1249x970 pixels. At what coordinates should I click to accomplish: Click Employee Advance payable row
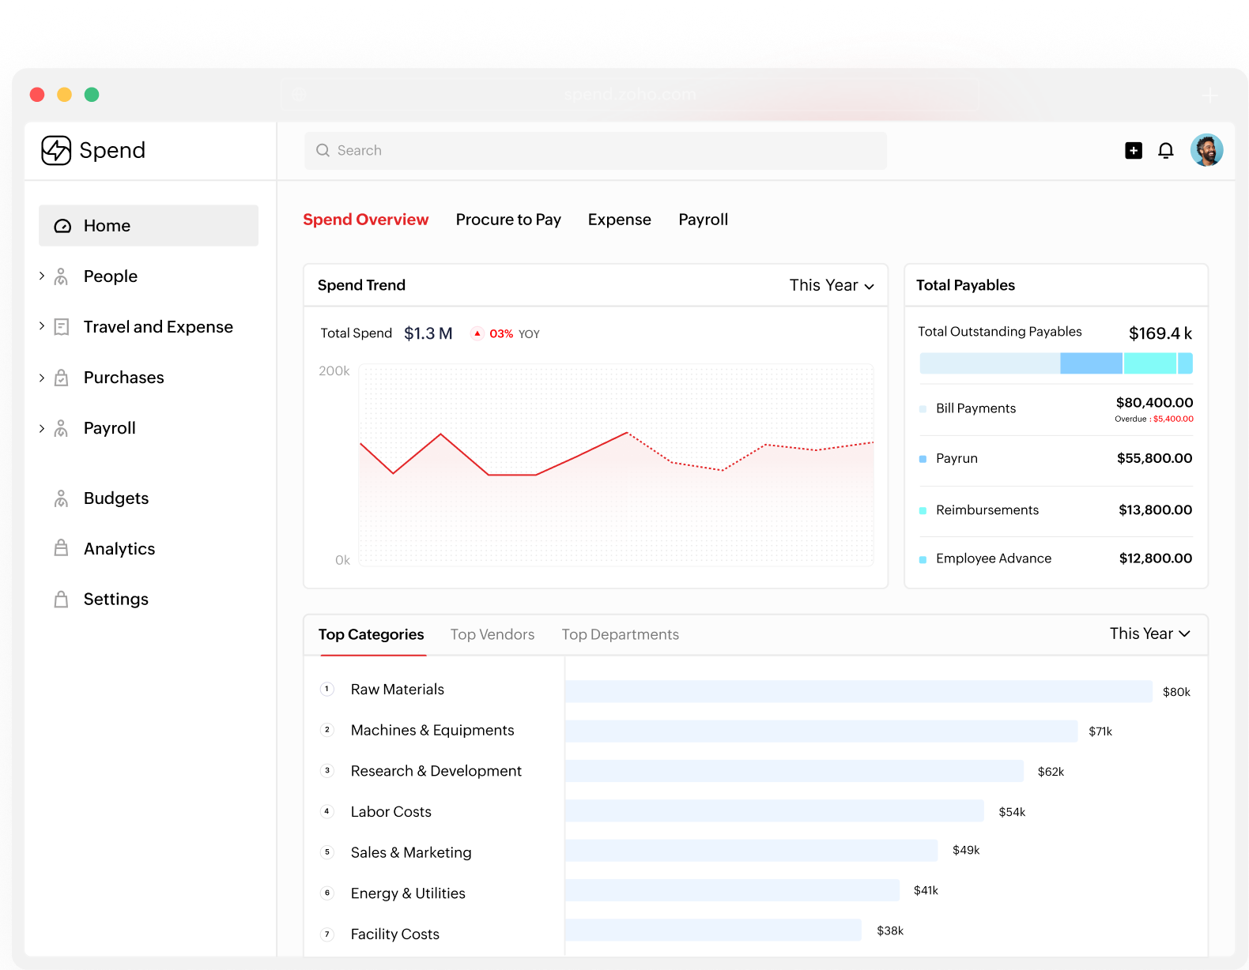[1056, 558]
